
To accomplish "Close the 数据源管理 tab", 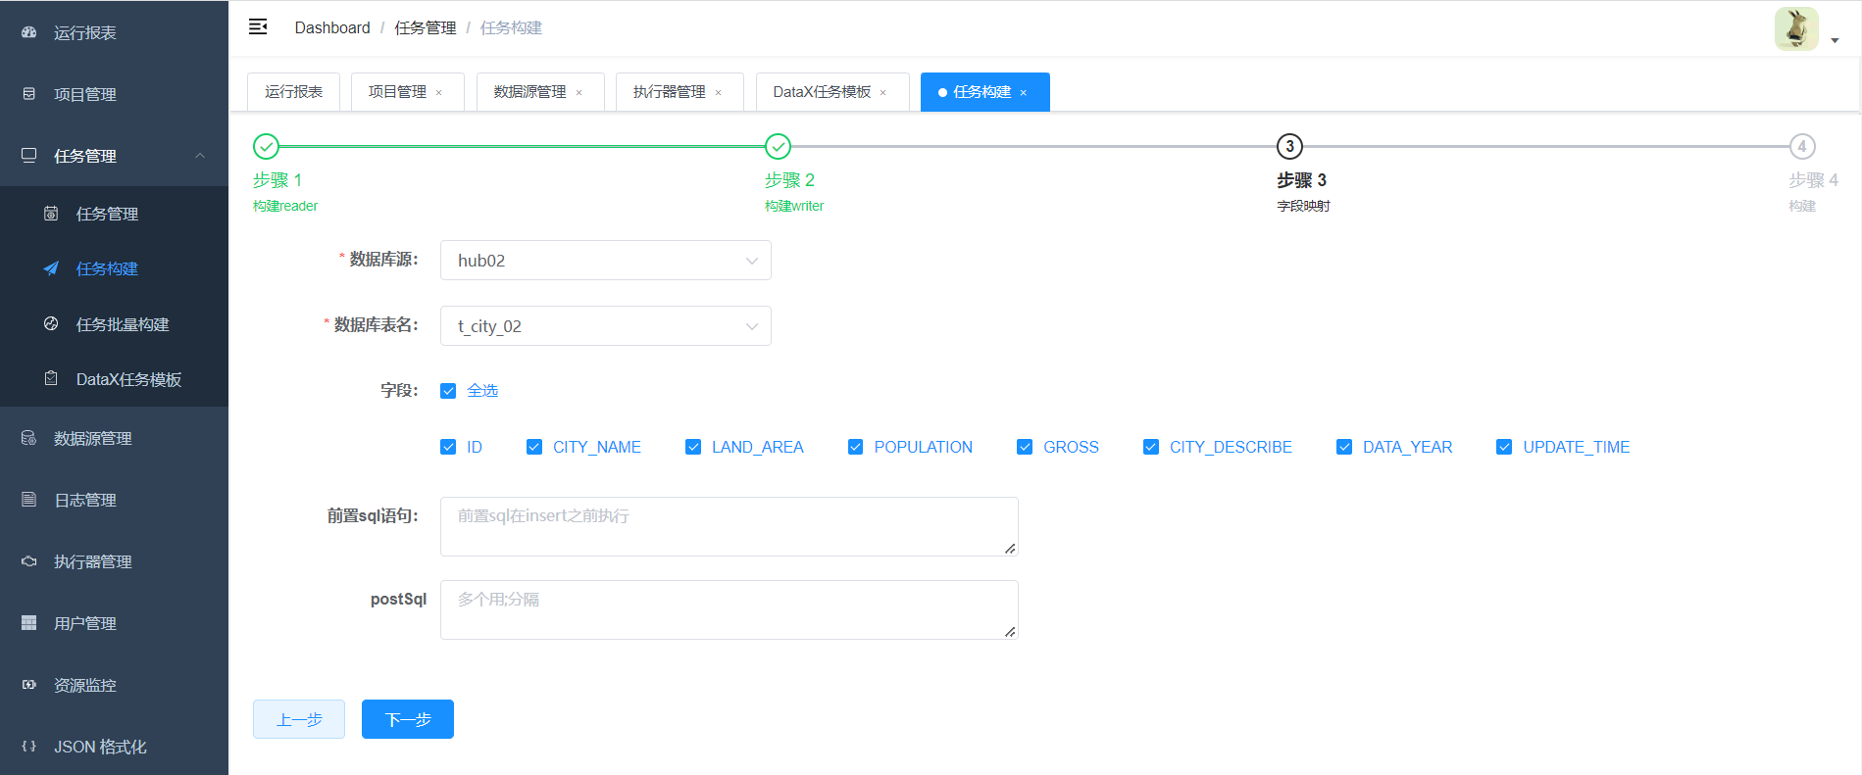I will click(x=579, y=93).
